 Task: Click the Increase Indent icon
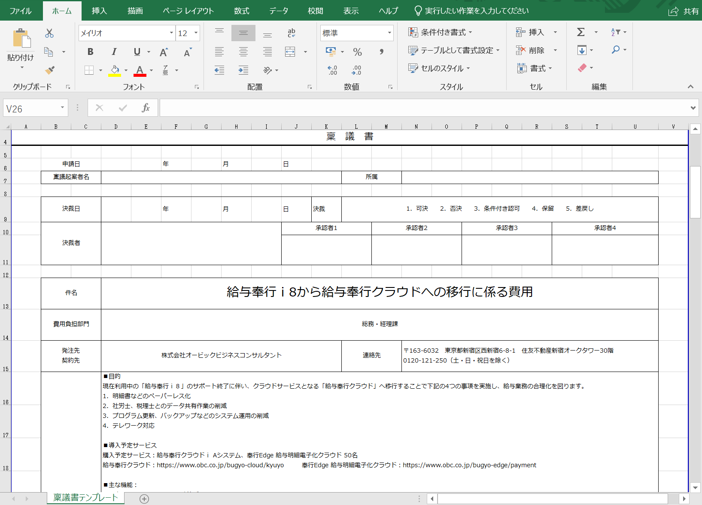[x=243, y=70]
